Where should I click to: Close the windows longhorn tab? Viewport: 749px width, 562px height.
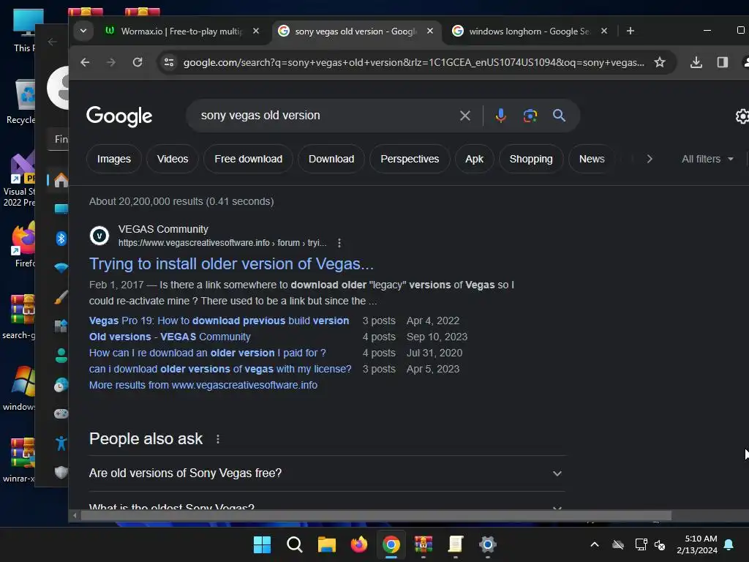click(x=603, y=31)
